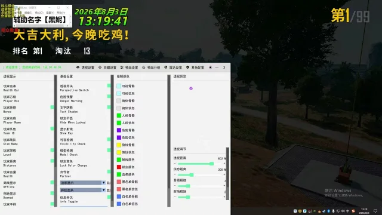Image resolution: width=382 pixels, height=215 pixels.
Task: Click the star icon in the panel header
Action: coord(210,67)
